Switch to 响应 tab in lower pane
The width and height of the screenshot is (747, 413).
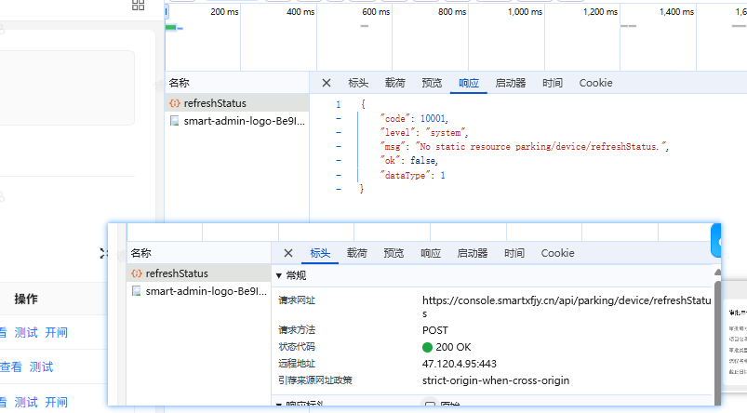pos(430,253)
